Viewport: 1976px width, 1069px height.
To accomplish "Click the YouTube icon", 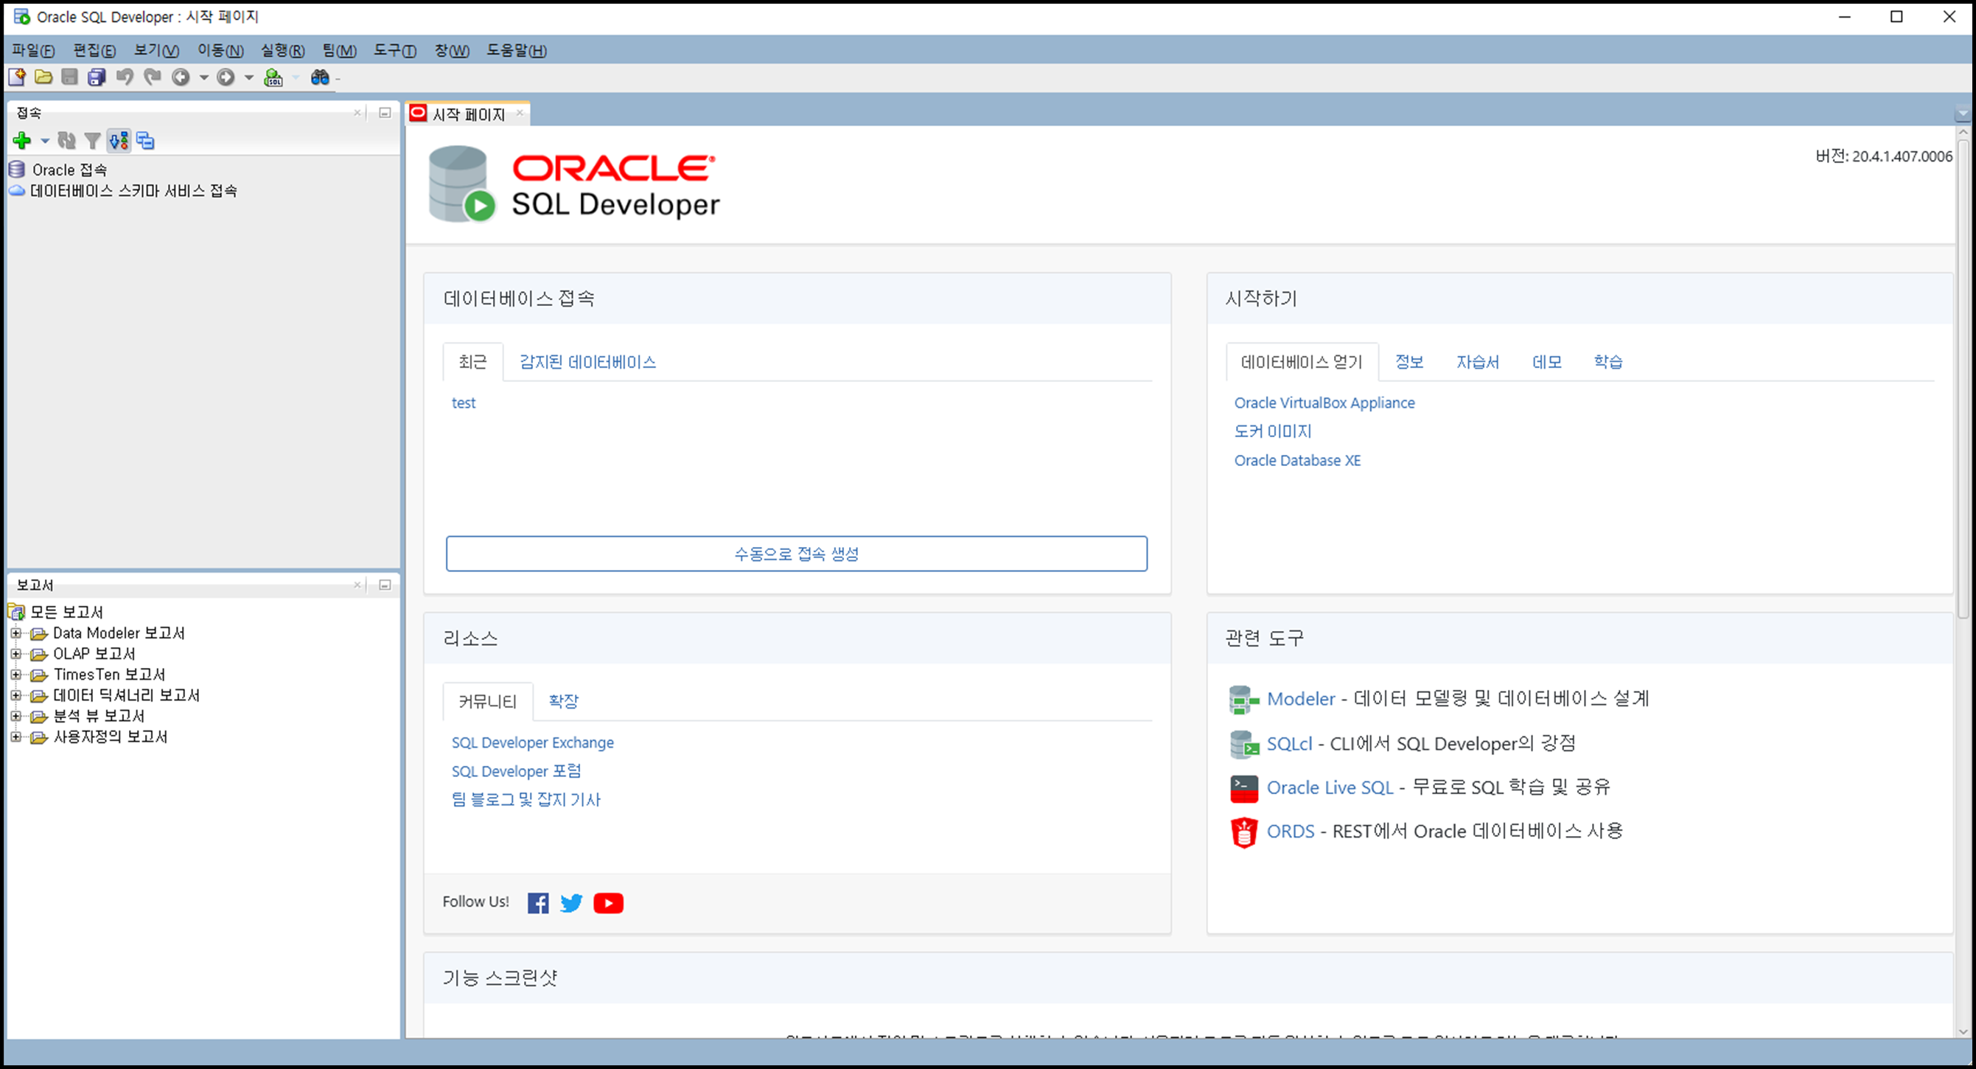I will (x=608, y=902).
